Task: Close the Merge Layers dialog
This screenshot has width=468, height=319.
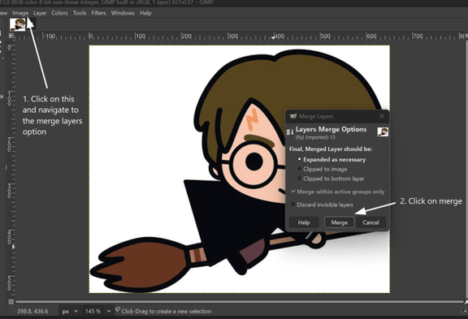Action: click(382, 116)
